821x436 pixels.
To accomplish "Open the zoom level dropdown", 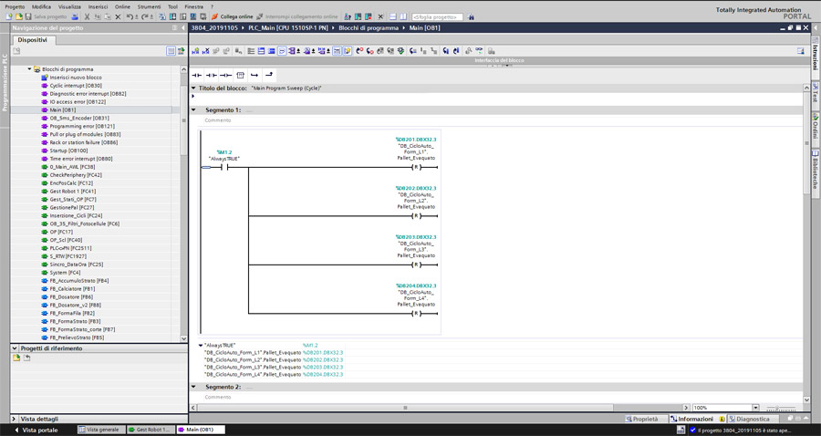I will pyautogui.click(x=755, y=408).
